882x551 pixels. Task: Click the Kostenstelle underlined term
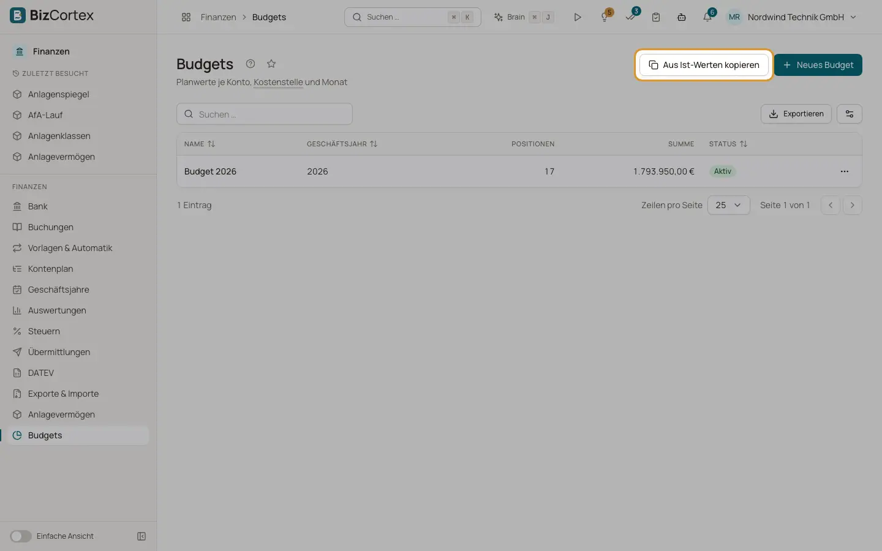pos(278,82)
